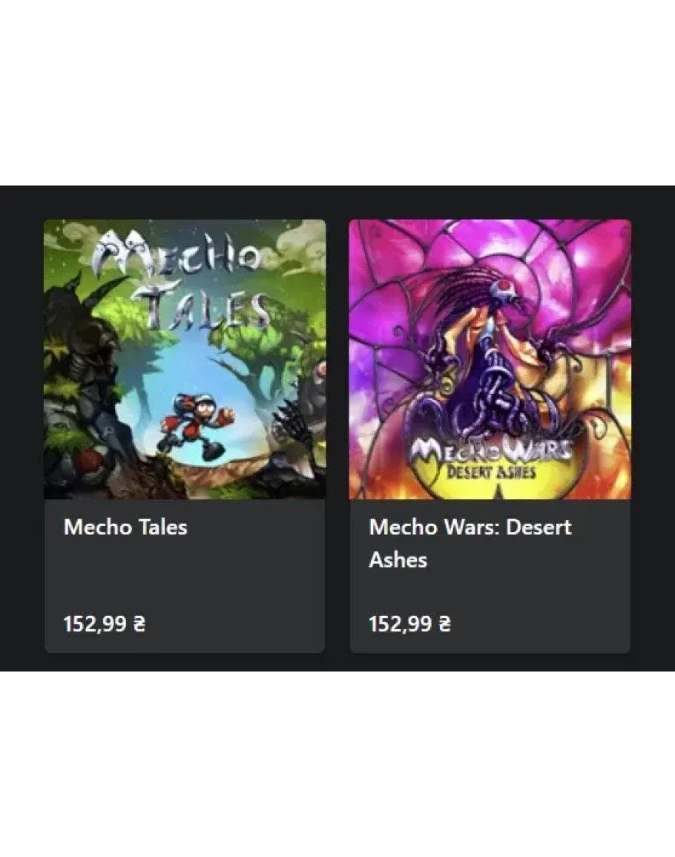Click the 152,99 ₴ price under Mecho Wars
Viewport: 675px width, 857px height.
click(409, 623)
